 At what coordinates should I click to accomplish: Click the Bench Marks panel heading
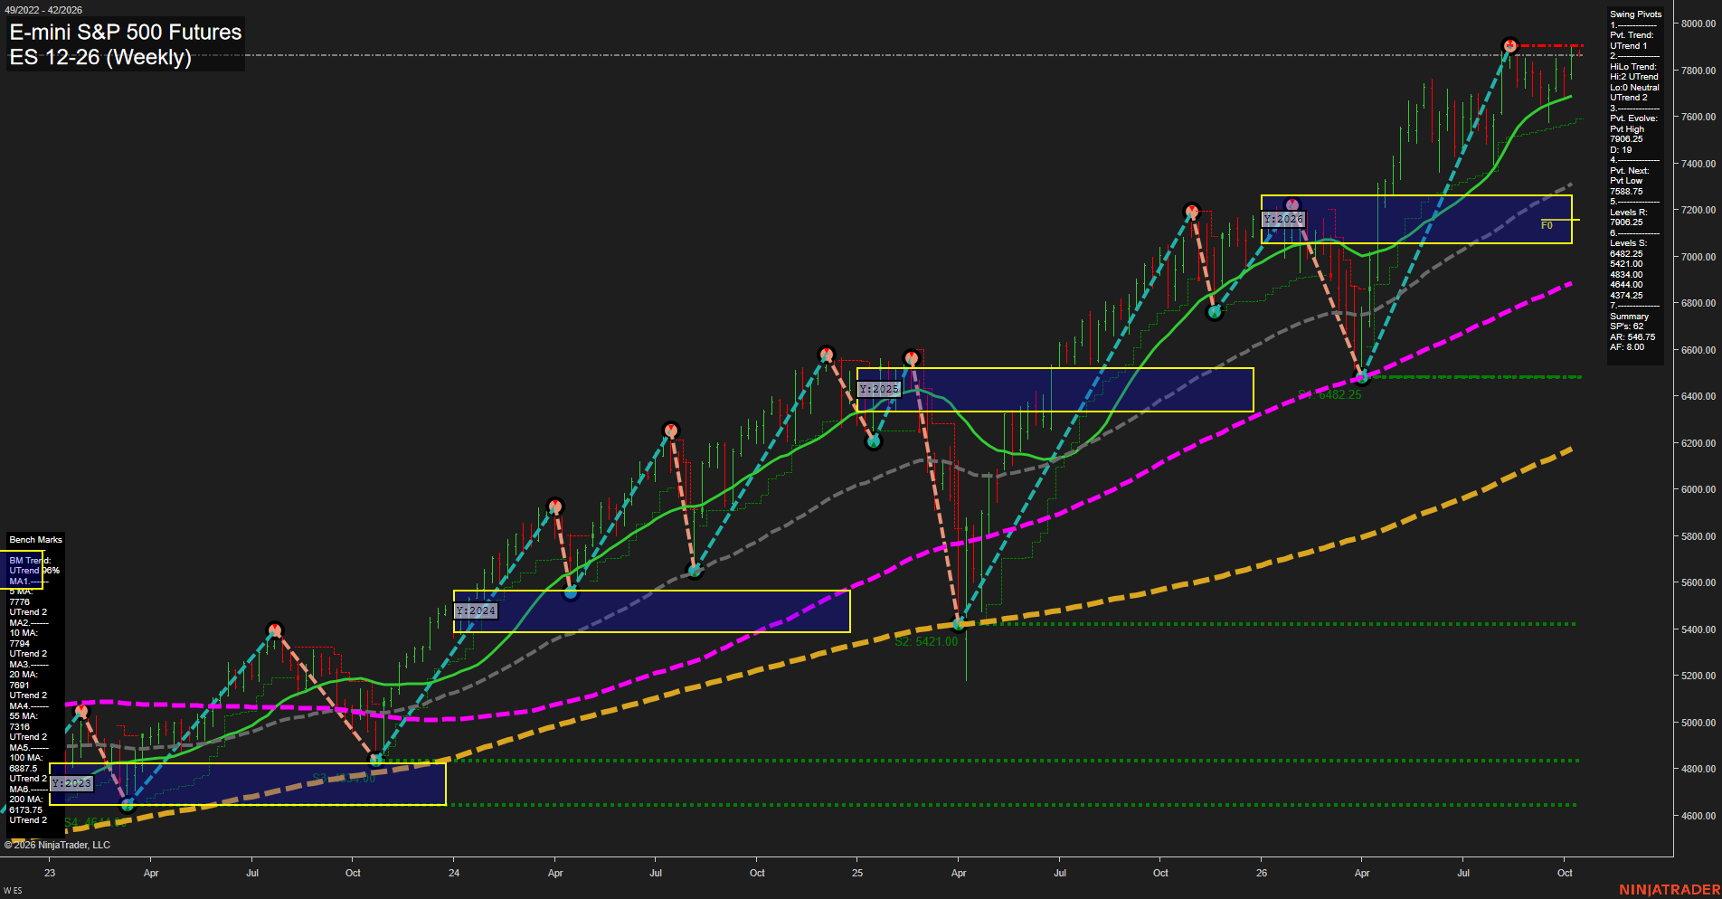[x=36, y=540]
